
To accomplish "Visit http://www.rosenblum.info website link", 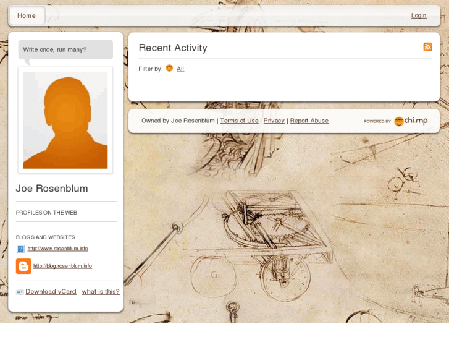I will (58, 249).
